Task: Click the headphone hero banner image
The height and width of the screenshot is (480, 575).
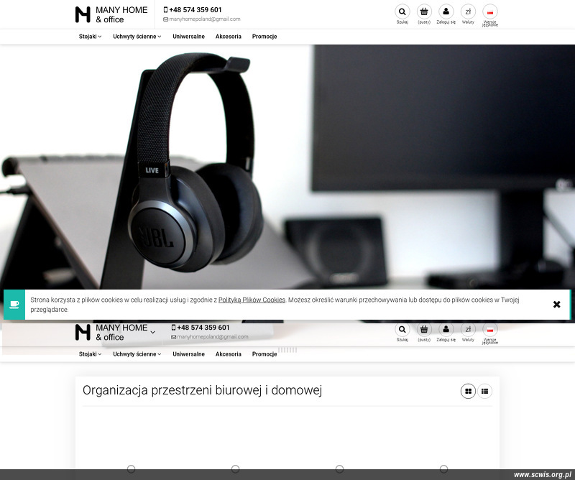Action: [x=287, y=167]
